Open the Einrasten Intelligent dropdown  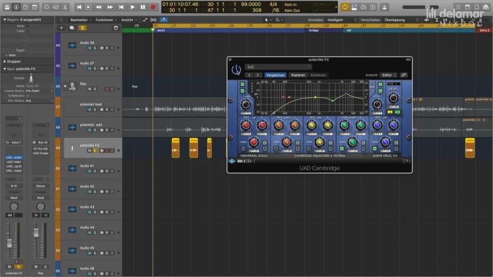341,20
